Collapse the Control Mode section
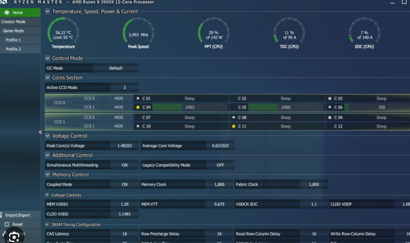The image size is (410, 243). pos(47,58)
